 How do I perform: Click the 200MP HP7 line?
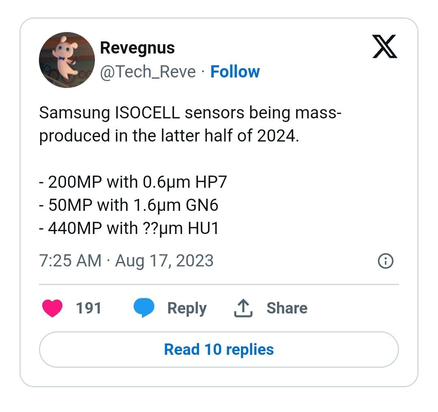coord(133,182)
